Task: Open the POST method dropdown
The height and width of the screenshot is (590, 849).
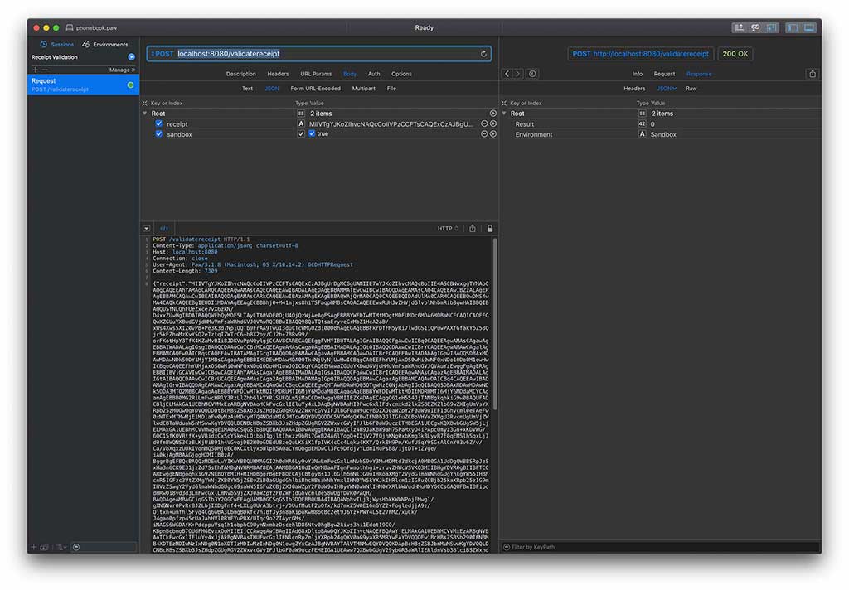Action: pyautogui.click(x=163, y=54)
